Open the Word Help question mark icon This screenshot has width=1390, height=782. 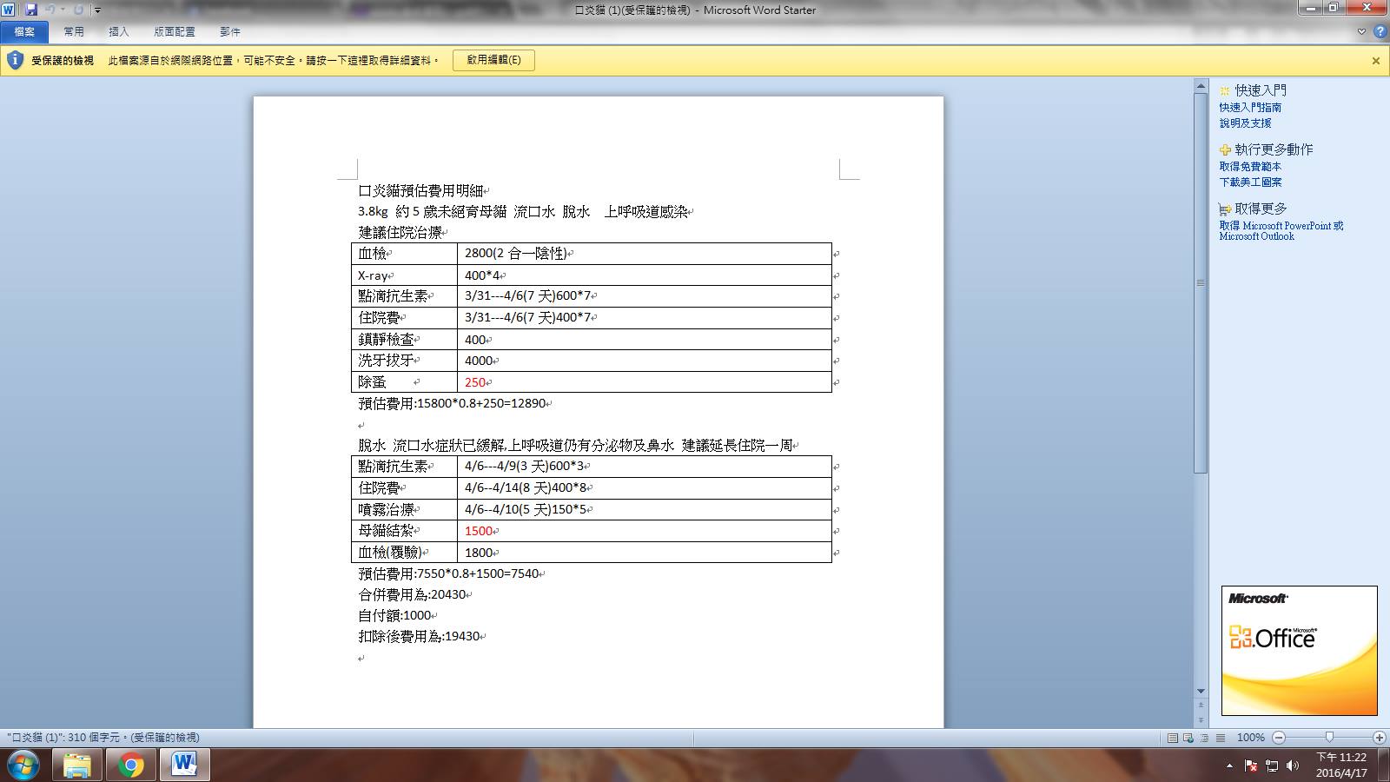coord(1379,32)
